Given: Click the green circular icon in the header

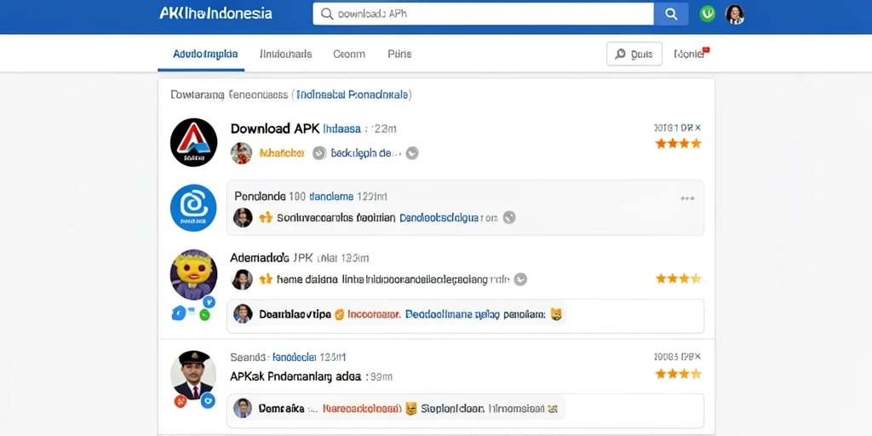Looking at the screenshot, I should point(708,14).
